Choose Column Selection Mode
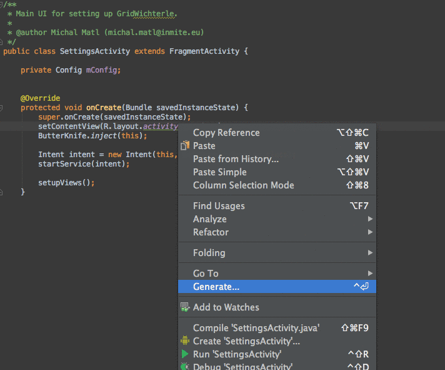Screen dimensions: 445x370 (243, 185)
